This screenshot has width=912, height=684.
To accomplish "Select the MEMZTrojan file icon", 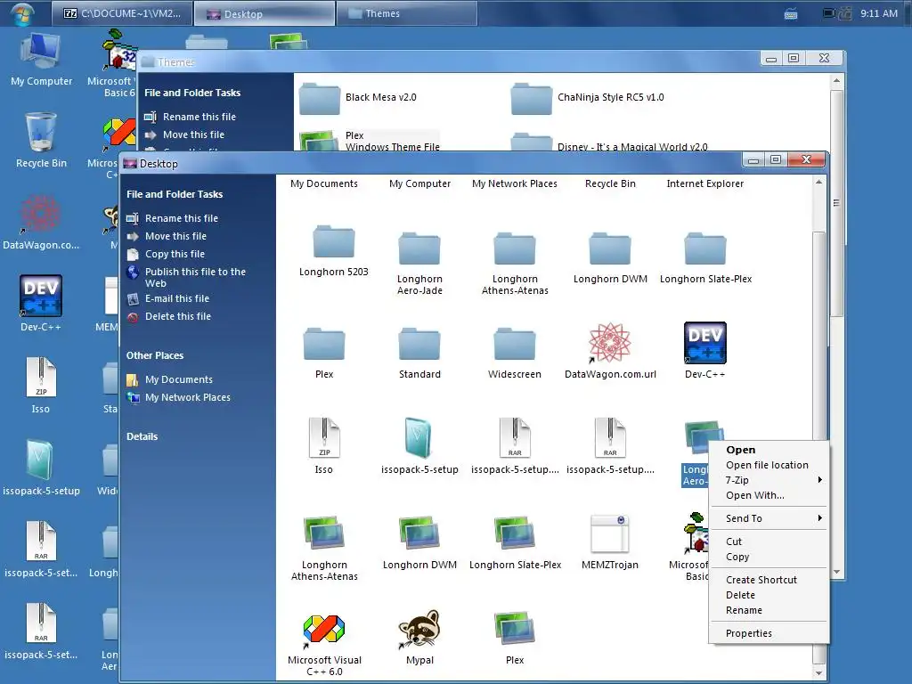I will click(610, 533).
